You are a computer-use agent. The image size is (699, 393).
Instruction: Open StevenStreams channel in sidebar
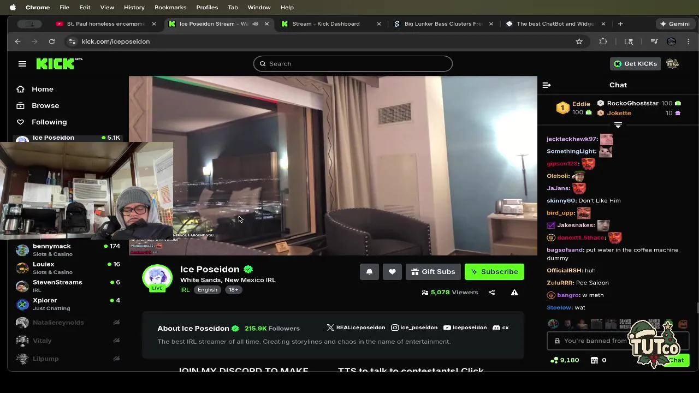pyautogui.click(x=68, y=286)
